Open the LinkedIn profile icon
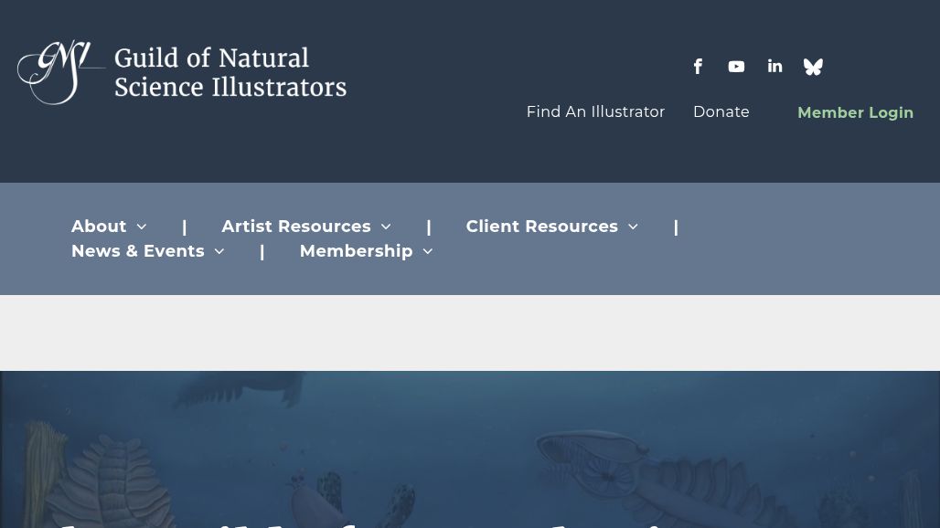The width and height of the screenshot is (940, 528). coord(774,66)
